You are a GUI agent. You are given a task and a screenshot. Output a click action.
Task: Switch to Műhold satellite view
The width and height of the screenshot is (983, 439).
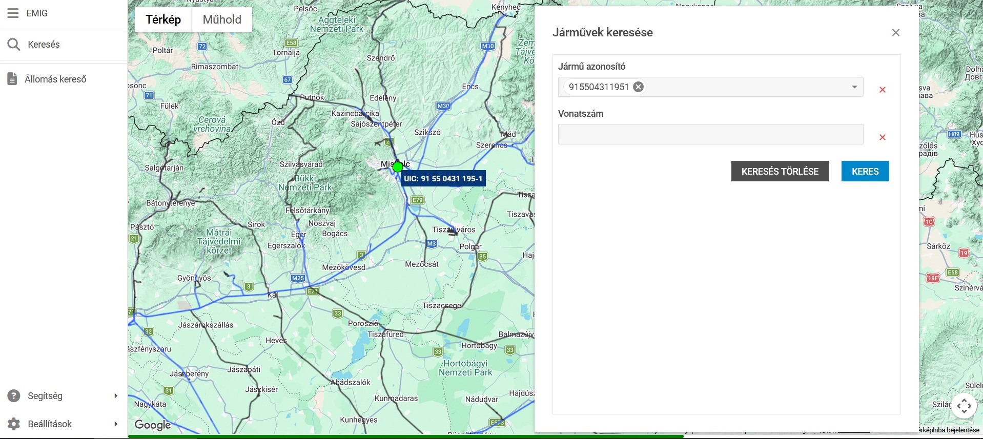pos(222,19)
